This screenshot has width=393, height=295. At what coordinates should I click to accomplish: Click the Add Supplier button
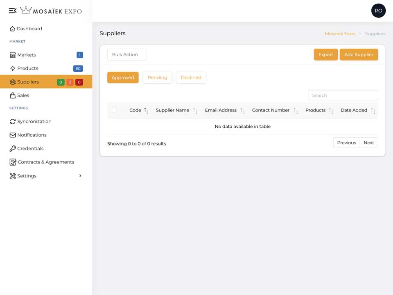point(359,54)
